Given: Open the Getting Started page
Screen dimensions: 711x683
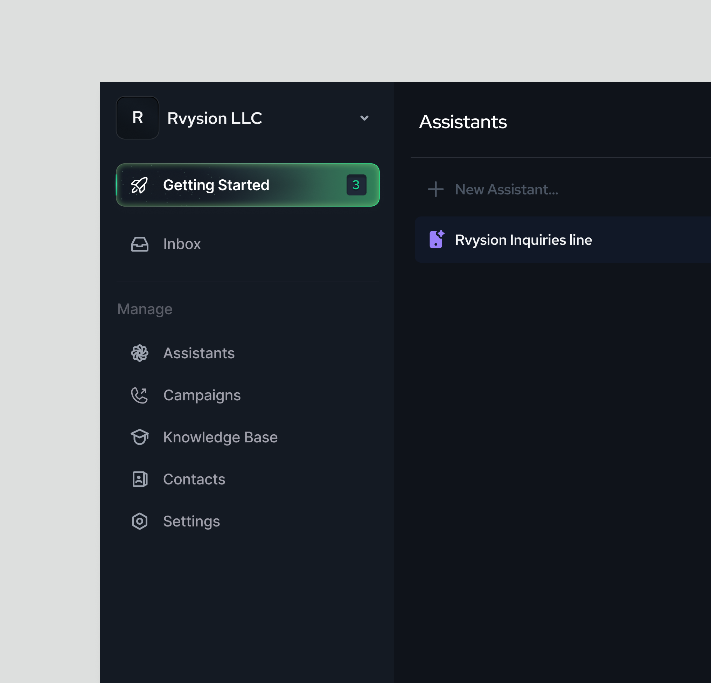Looking at the screenshot, I should (x=217, y=185).
